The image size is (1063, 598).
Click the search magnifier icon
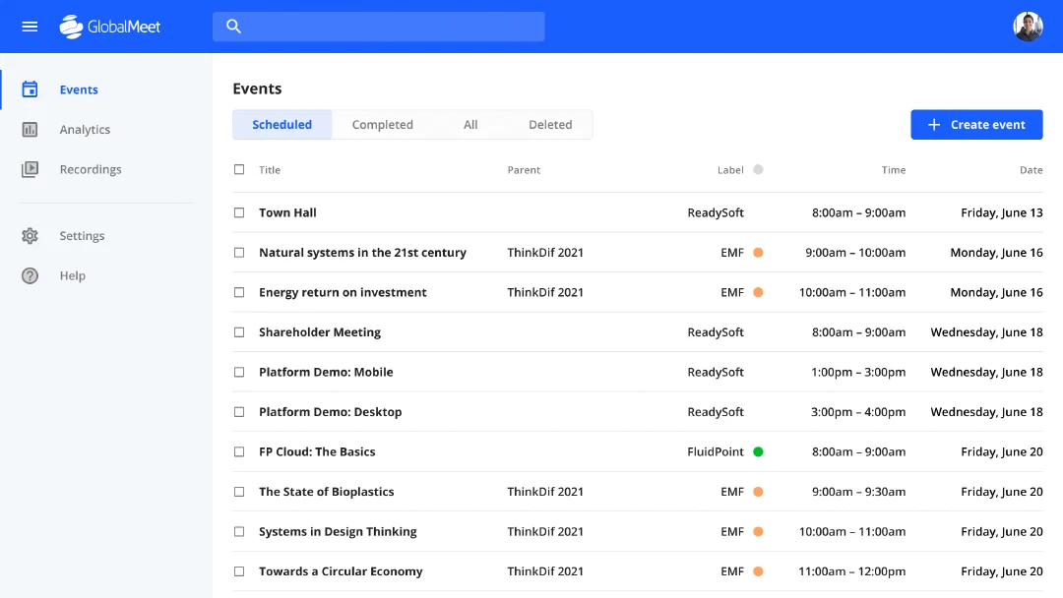[234, 27]
